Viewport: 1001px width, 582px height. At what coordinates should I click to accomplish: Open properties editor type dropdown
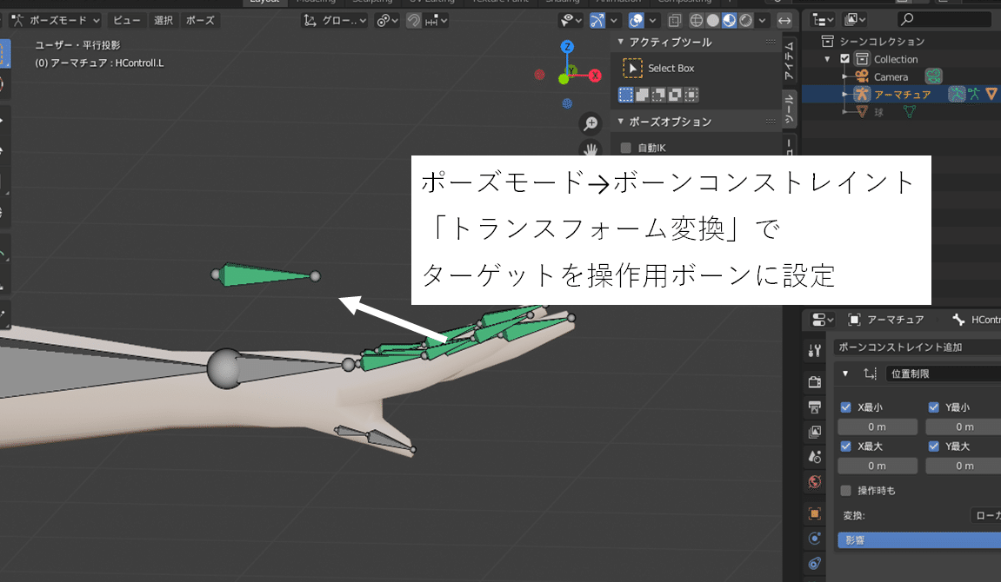[822, 320]
